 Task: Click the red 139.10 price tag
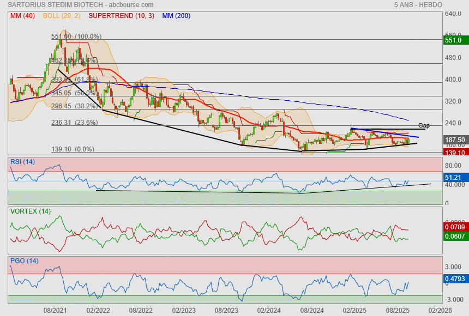[x=454, y=153]
